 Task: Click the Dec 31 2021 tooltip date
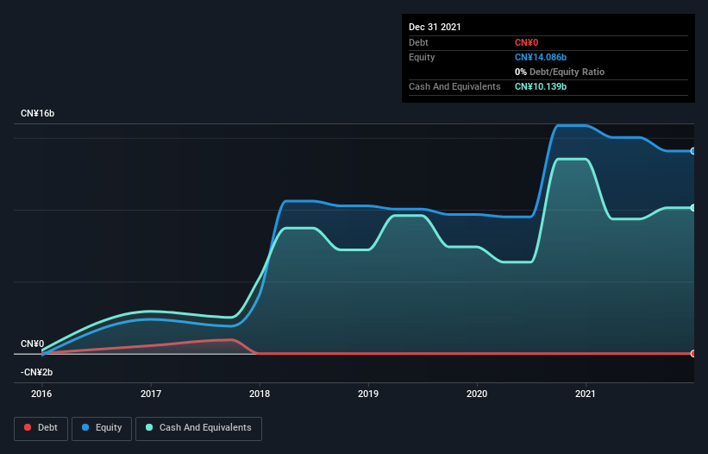tap(435, 27)
